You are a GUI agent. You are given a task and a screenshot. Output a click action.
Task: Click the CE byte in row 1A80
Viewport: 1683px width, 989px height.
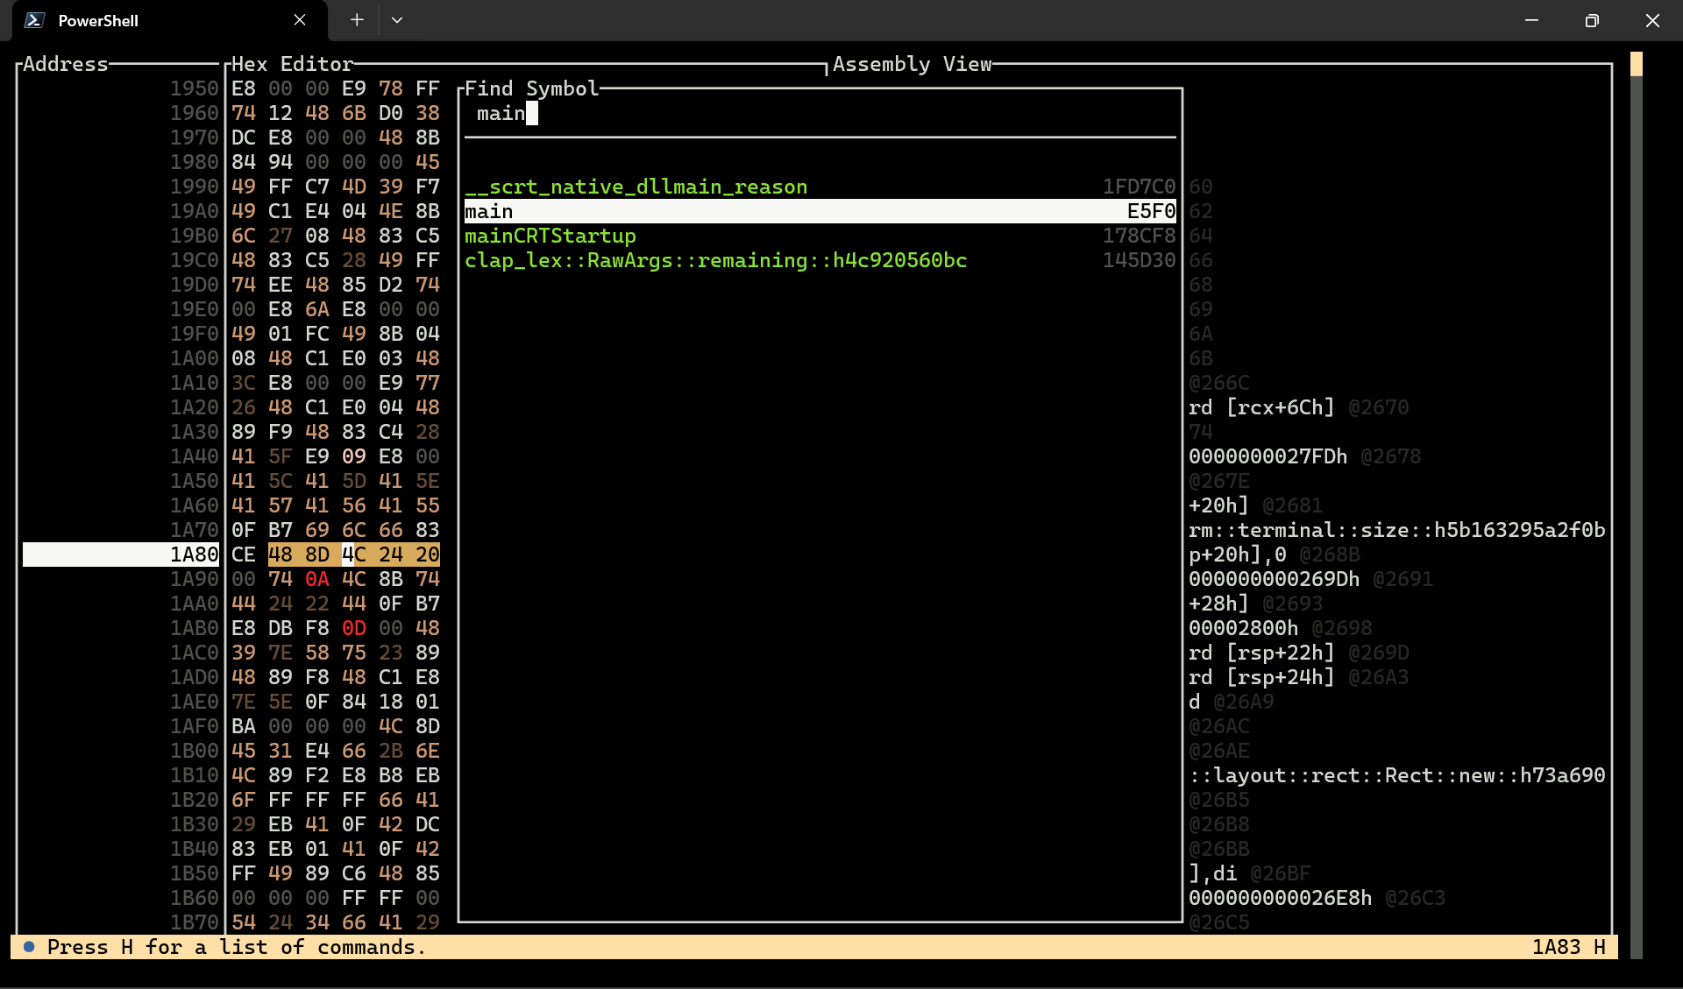(244, 555)
